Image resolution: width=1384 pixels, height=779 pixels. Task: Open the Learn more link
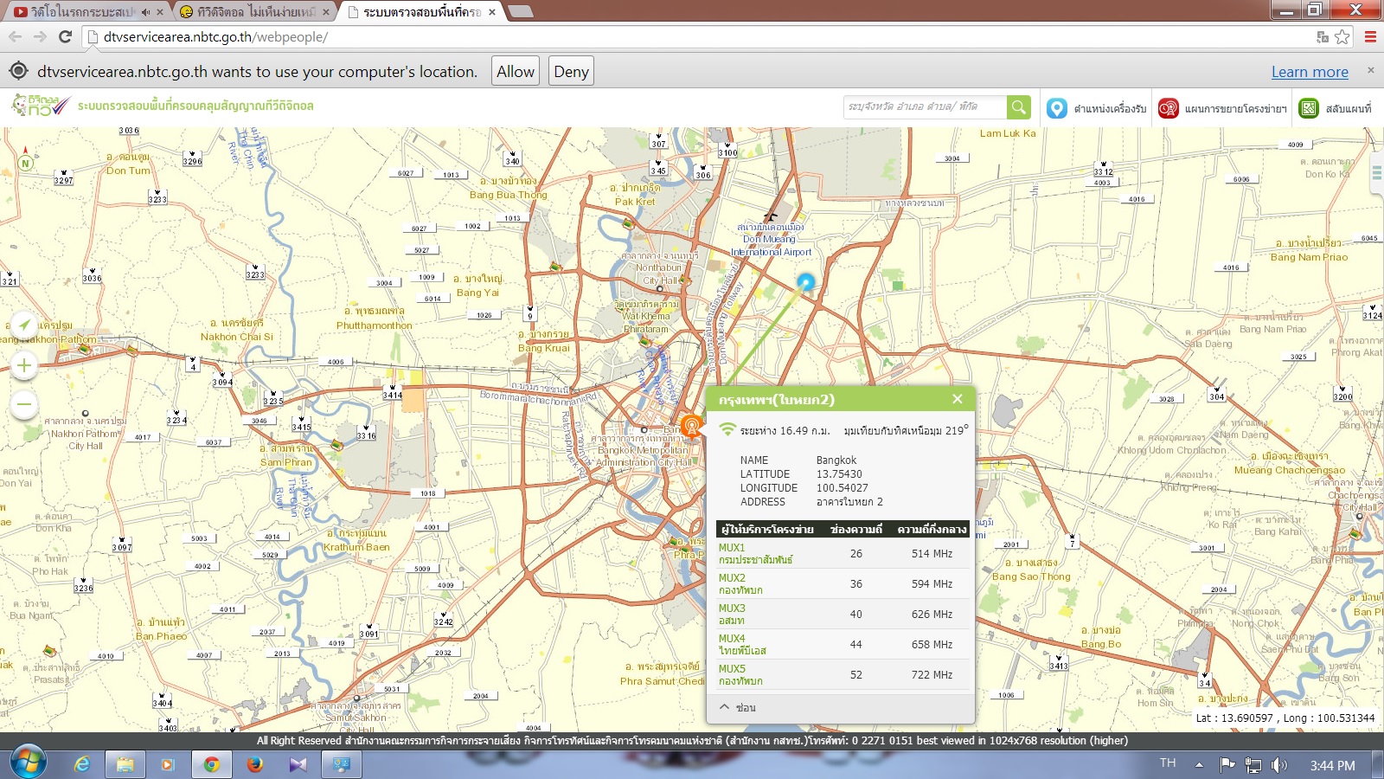(x=1309, y=72)
